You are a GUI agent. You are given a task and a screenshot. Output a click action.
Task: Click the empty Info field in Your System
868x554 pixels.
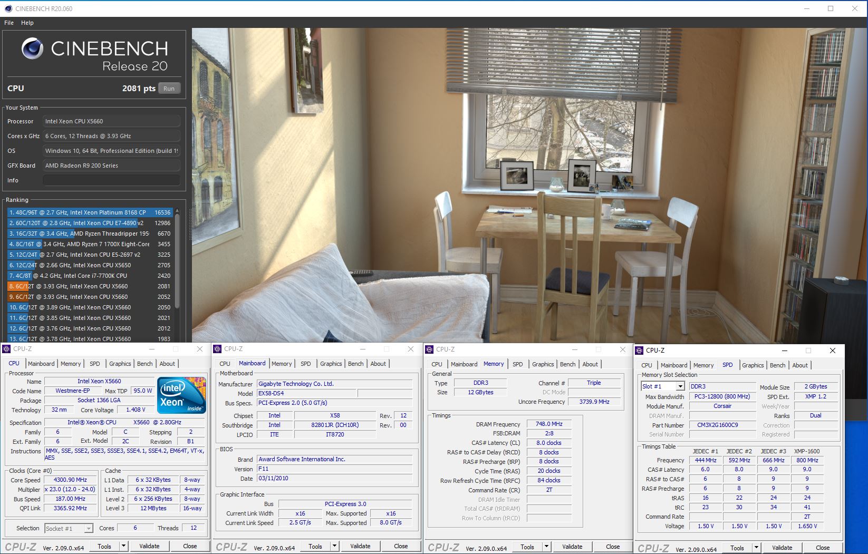(x=111, y=180)
